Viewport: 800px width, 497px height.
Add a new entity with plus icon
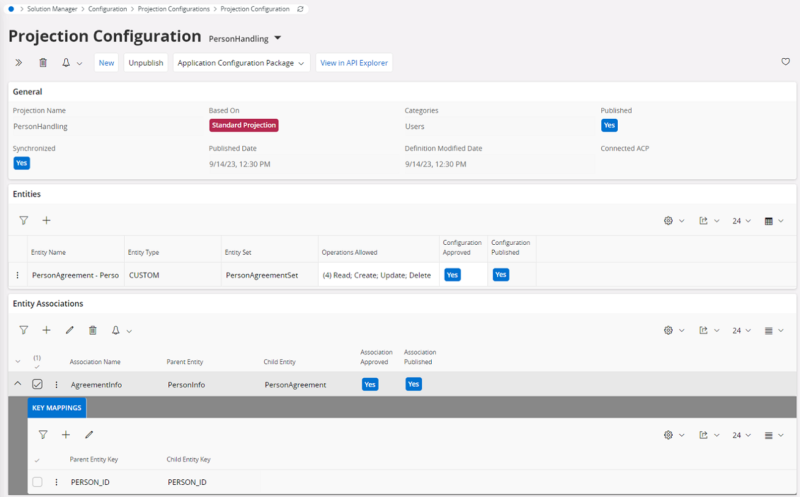[x=46, y=220]
